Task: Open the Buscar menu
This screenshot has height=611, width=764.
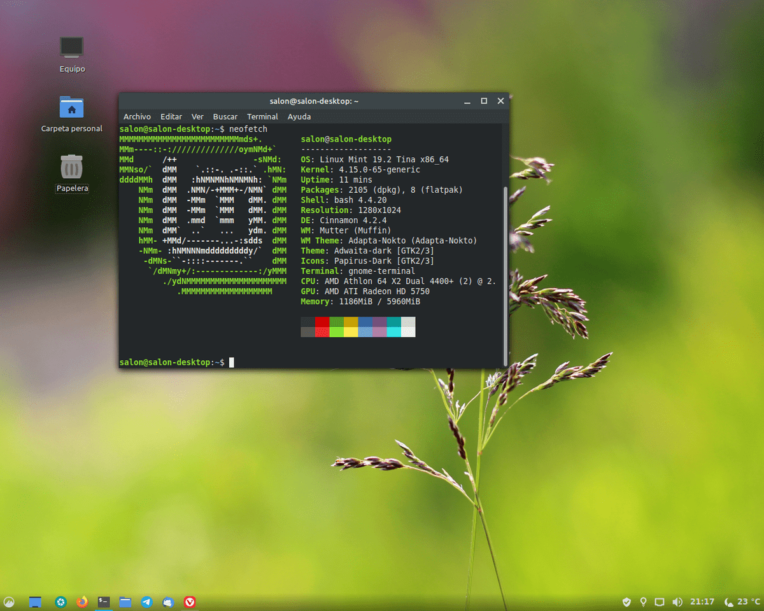Action: point(225,116)
